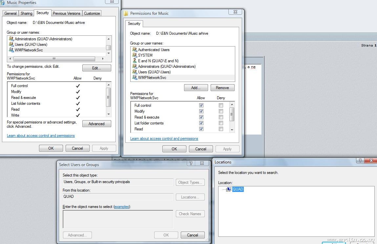Click the WMPNetworkSvc icon in Music Properties list
The width and height of the screenshot is (377, 244).
point(11,50)
